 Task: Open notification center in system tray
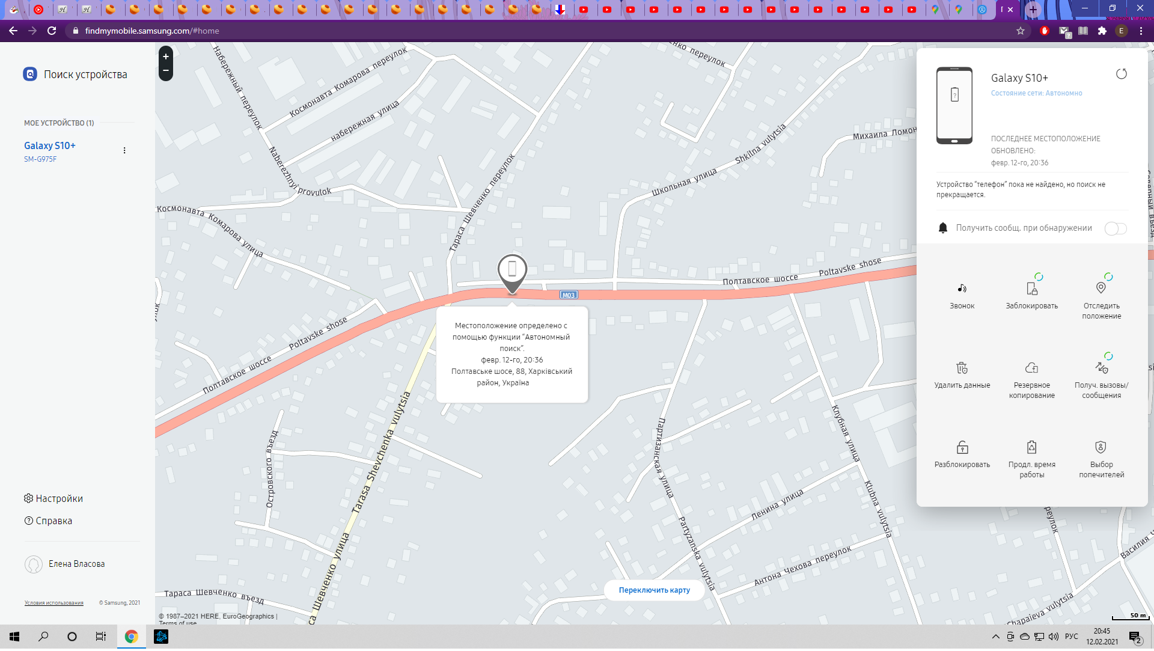click(x=1135, y=637)
